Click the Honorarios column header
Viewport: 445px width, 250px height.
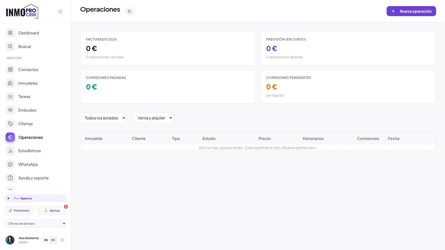[313, 139]
